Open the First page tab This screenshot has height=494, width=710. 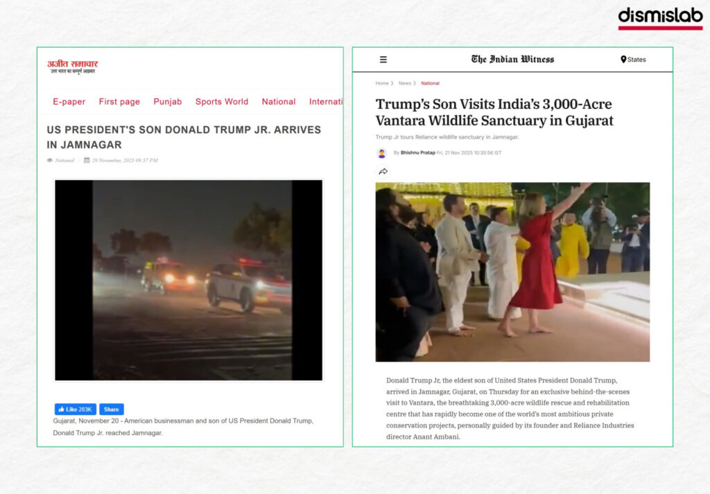point(119,102)
